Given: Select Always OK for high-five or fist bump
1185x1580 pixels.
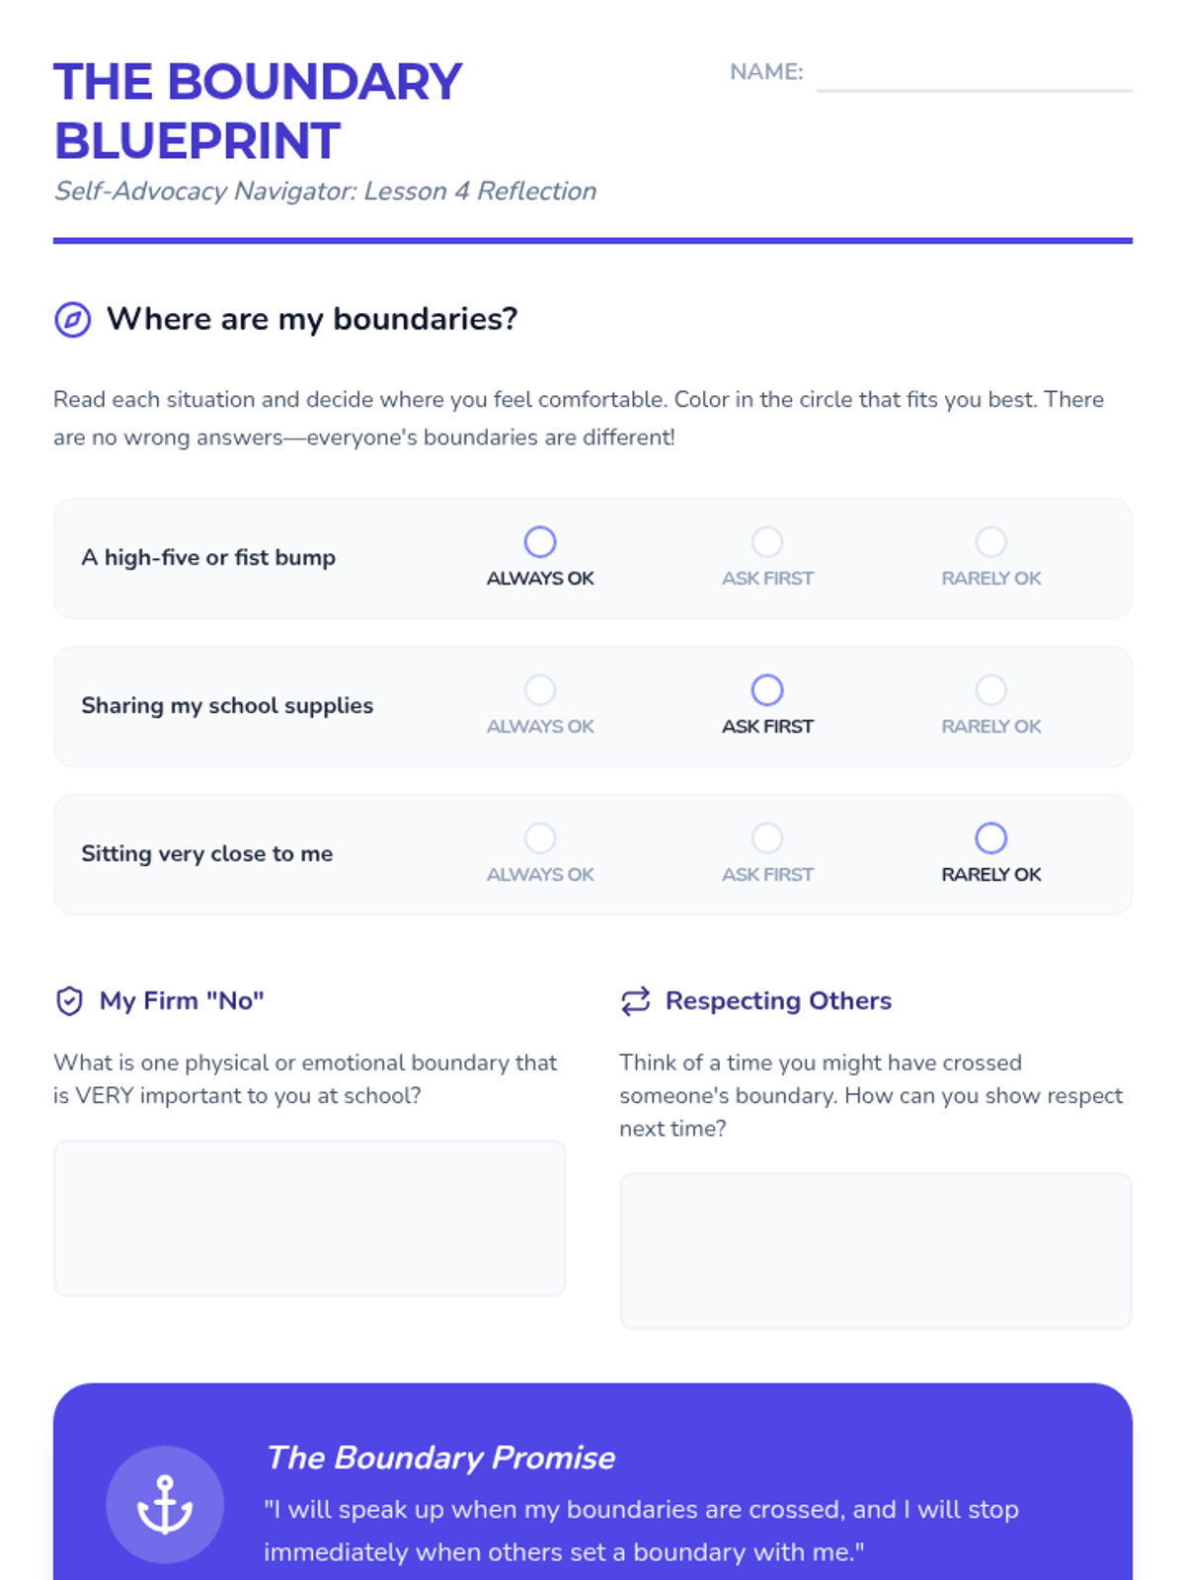Looking at the screenshot, I should pyautogui.click(x=540, y=542).
